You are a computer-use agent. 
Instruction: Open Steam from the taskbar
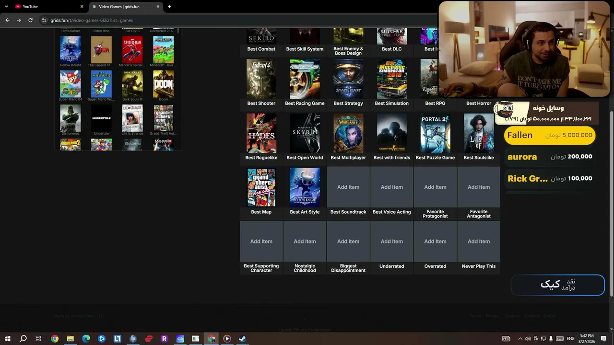coord(243,339)
